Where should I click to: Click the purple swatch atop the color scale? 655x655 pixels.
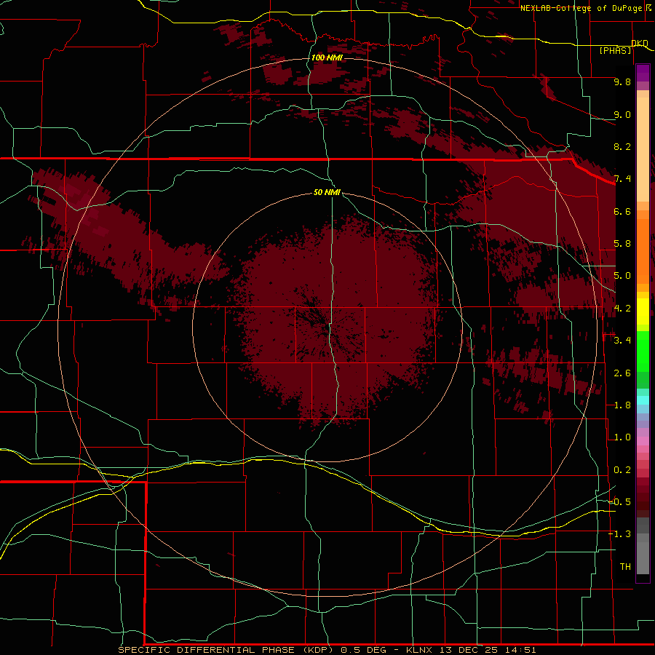[643, 73]
